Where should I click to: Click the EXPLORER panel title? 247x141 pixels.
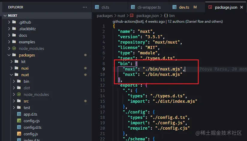click(16, 7)
